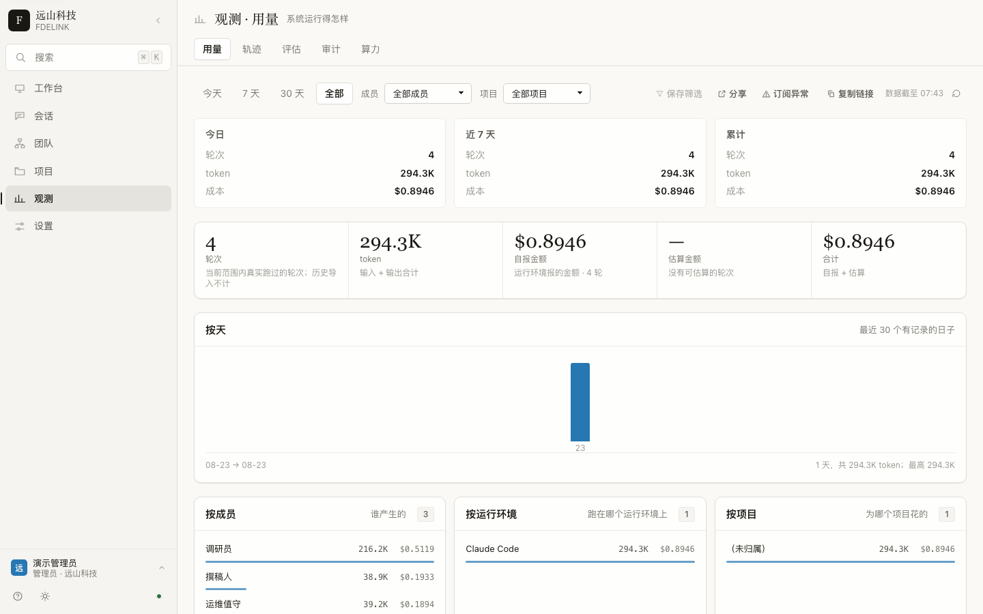Click the 数据截至 07:43 timestamp
Screen dimensions: 983x614
pos(914,93)
